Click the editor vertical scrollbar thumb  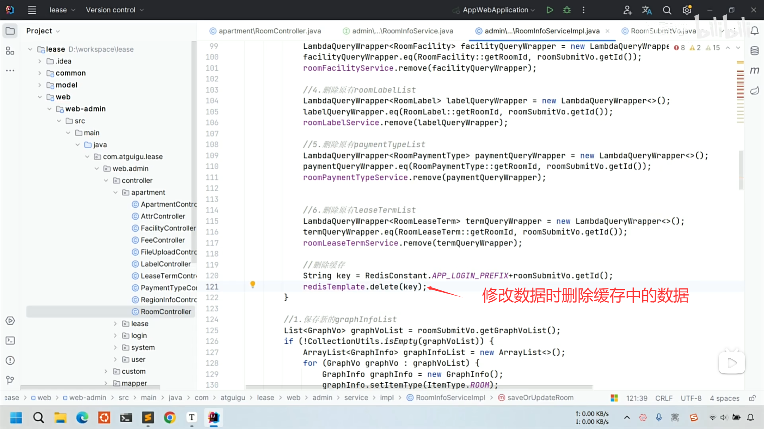741,170
